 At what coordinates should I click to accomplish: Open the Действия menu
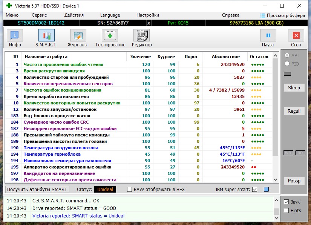[74, 15]
